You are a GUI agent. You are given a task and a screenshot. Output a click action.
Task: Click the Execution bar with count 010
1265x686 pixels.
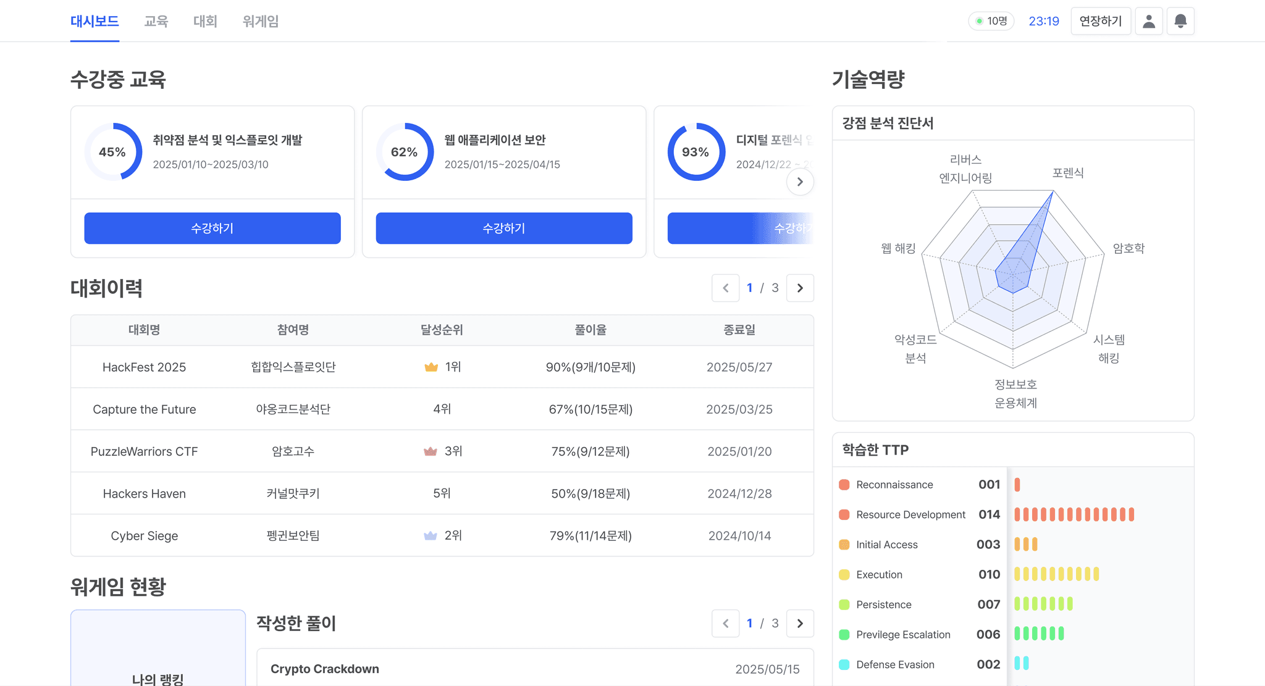[x=1057, y=574]
